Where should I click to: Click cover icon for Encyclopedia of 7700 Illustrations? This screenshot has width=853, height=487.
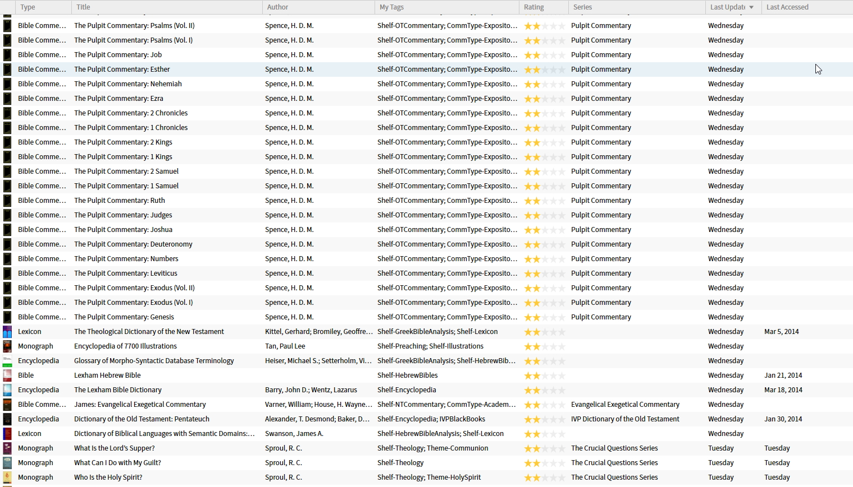click(7, 346)
